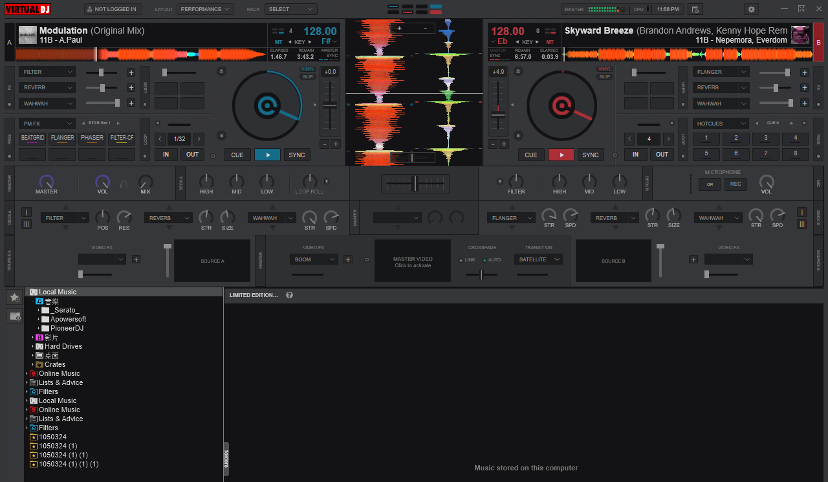
Task: Click the plus next to deck B WAHWAH effect
Action: pos(805,103)
